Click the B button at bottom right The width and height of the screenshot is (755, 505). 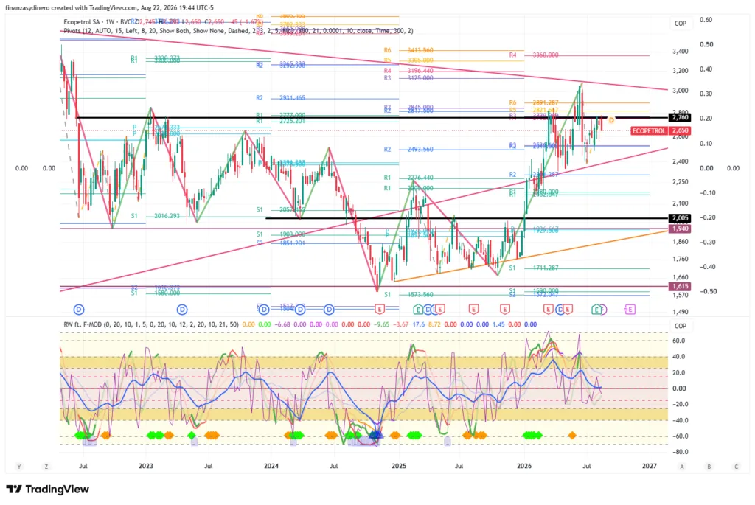(709, 467)
